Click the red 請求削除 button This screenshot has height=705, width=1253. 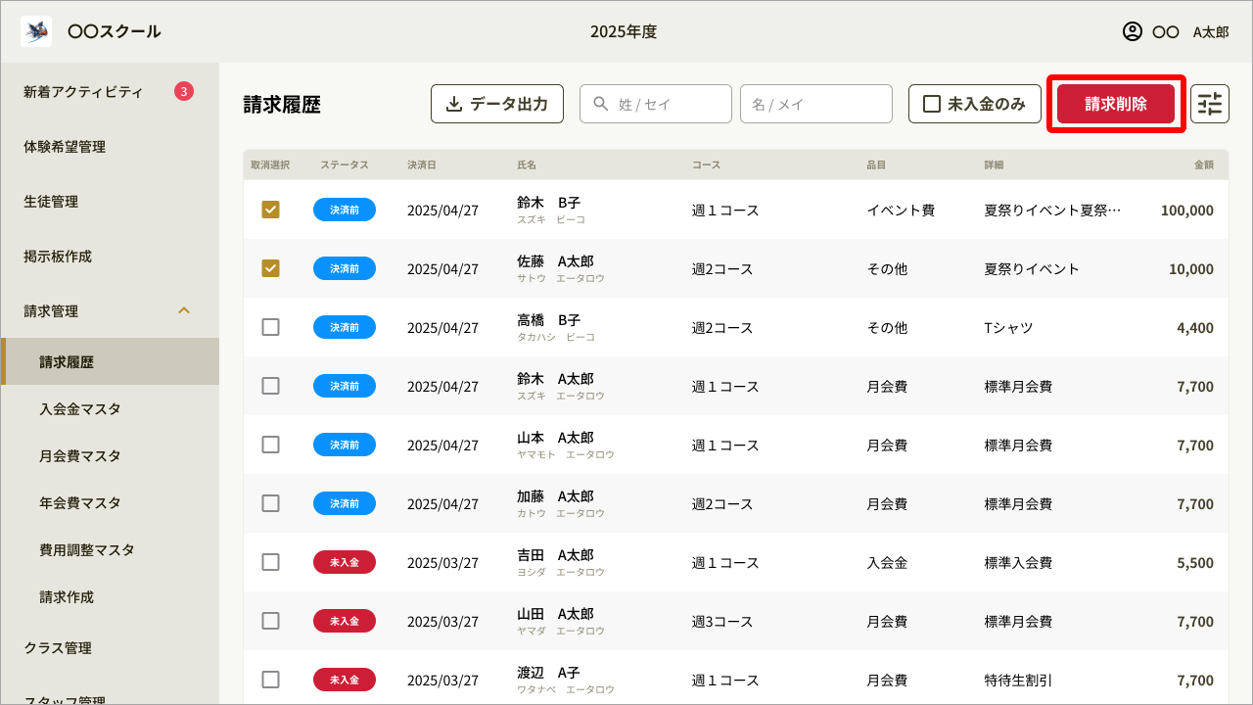(x=1115, y=103)
